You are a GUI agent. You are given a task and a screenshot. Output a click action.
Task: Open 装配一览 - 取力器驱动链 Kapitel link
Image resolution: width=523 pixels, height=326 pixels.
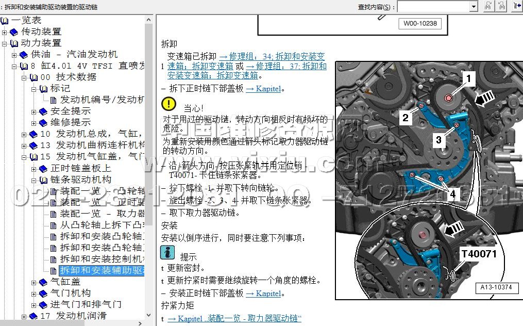[x=234, y=319]
